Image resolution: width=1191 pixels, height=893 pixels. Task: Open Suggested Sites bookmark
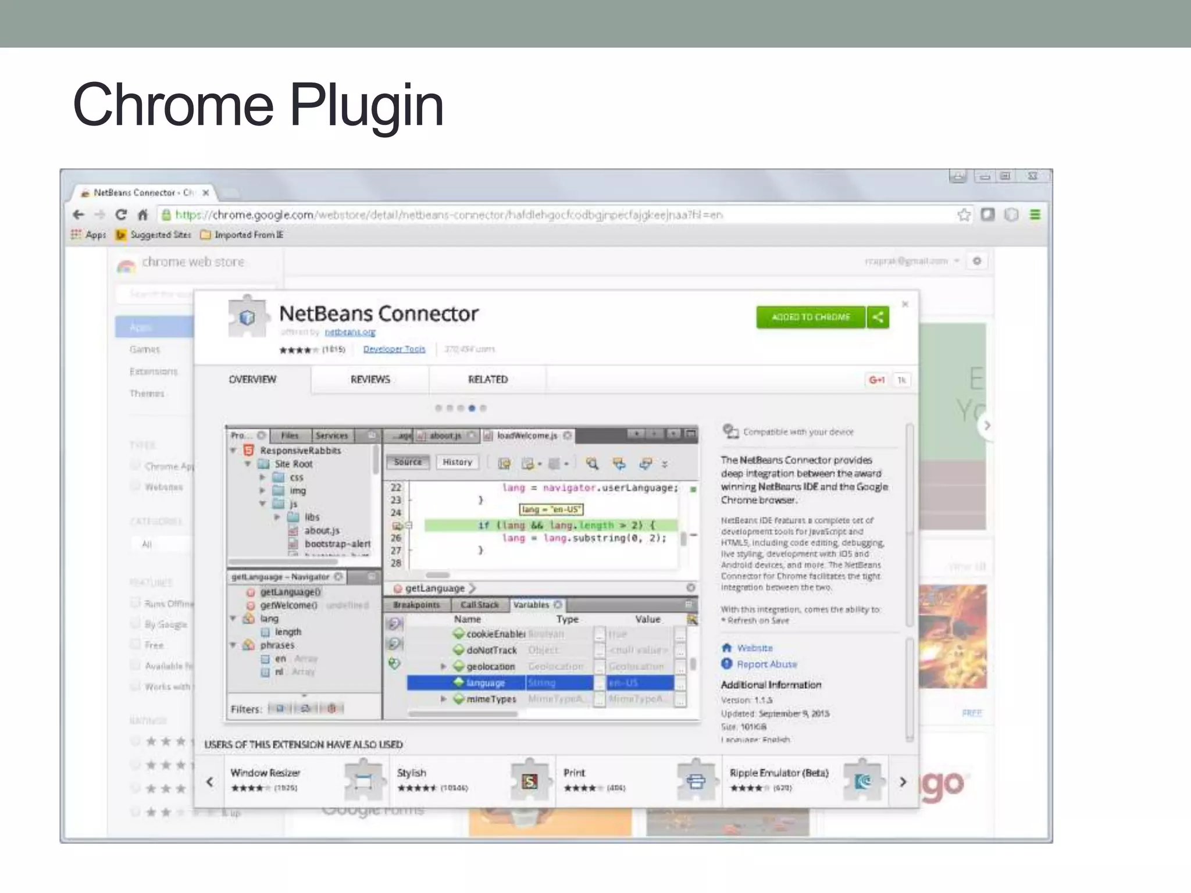(154, 234)
